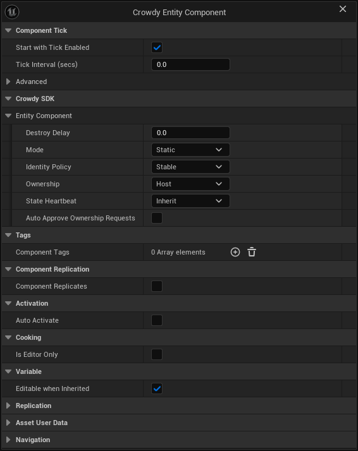Click the 'Start with Tick Enabled' label
358x451 pixels.
coord(52,47)
